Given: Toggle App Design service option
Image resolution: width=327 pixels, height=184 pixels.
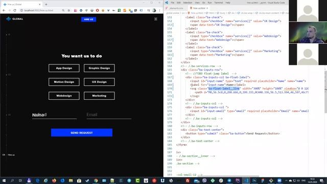Looking at the screenshot, I should (x=64, y=68).
